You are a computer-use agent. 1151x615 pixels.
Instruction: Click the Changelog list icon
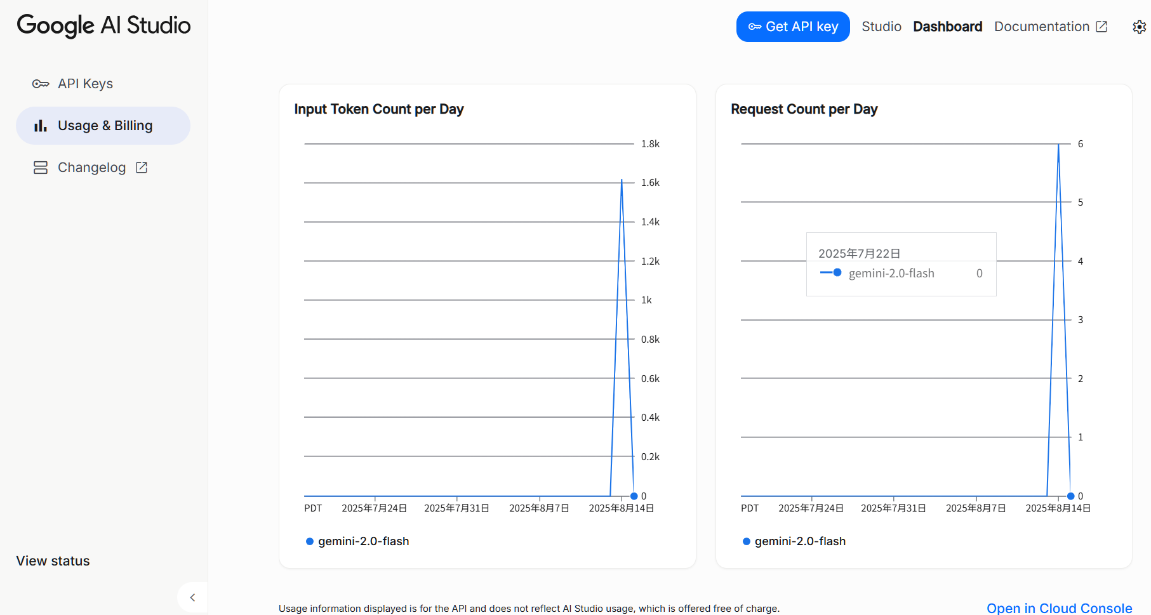point(41,168)
